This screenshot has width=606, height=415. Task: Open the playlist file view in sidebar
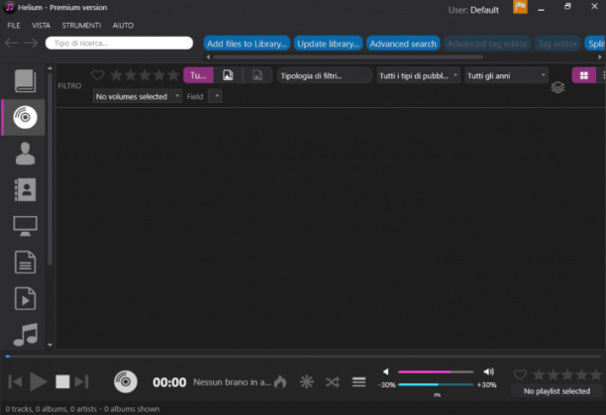click(x=25, y=298)
